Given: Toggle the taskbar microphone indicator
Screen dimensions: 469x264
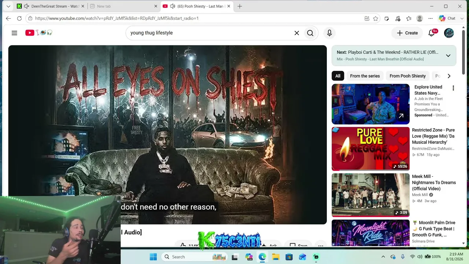Looking at the screenshot, I should [403, 257].
